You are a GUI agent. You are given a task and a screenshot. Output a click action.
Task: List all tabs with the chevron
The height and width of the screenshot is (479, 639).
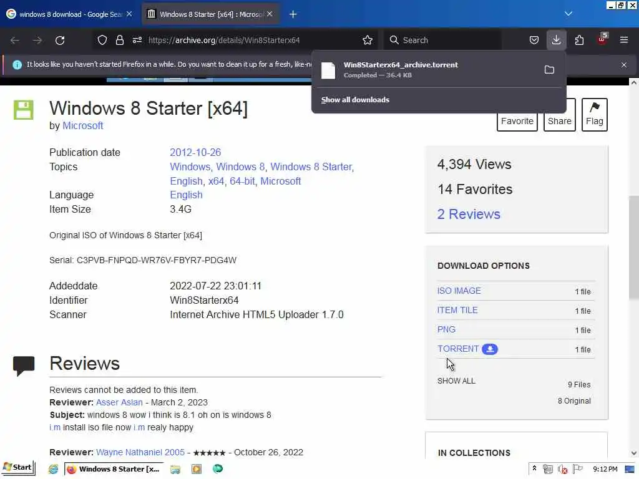click(x=568, y=14)
